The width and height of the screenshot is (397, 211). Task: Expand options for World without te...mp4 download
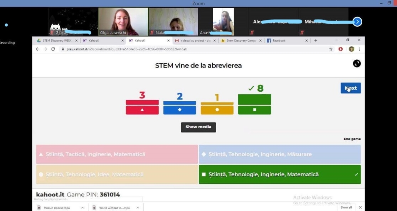(136, 208)
